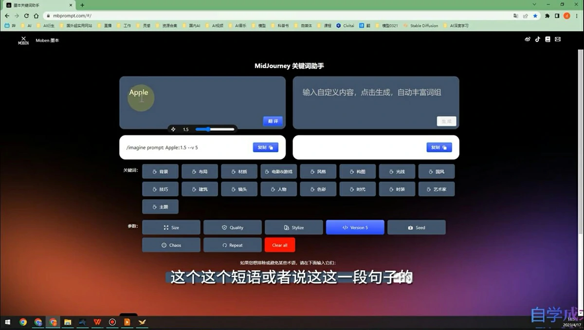
Task: Open the first Chrome icon in the taskbar
Action: coord(23,322)
